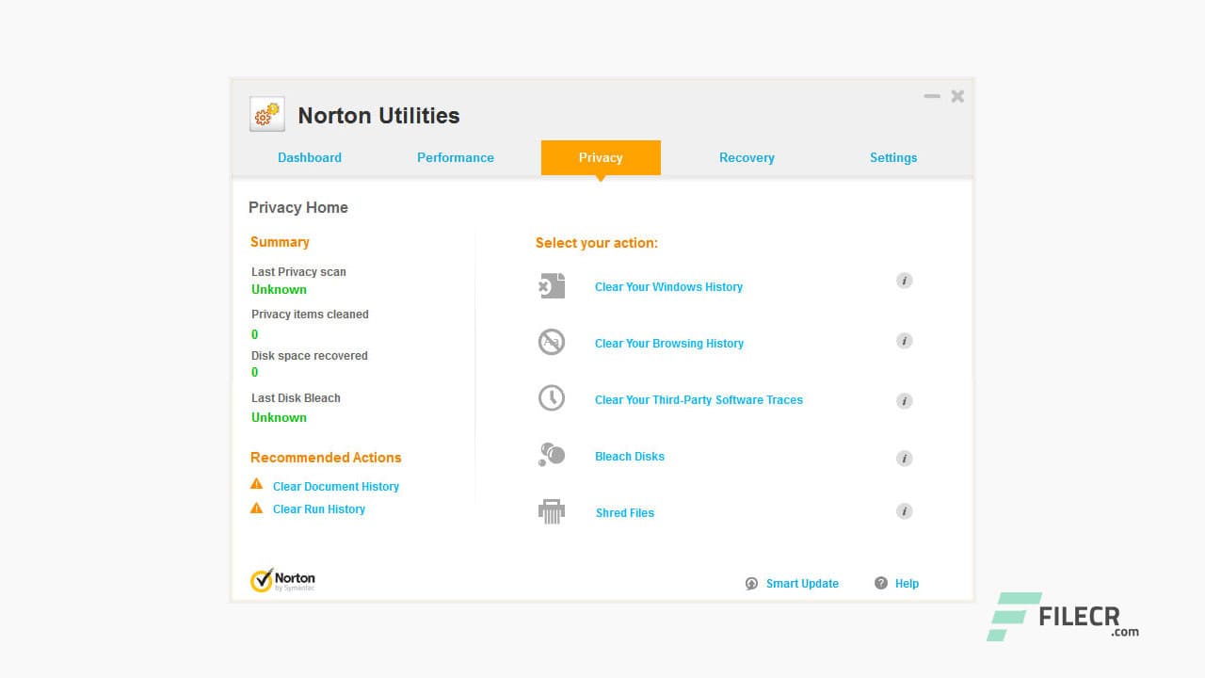Switch to the Recovery tab

pos(747,157)
